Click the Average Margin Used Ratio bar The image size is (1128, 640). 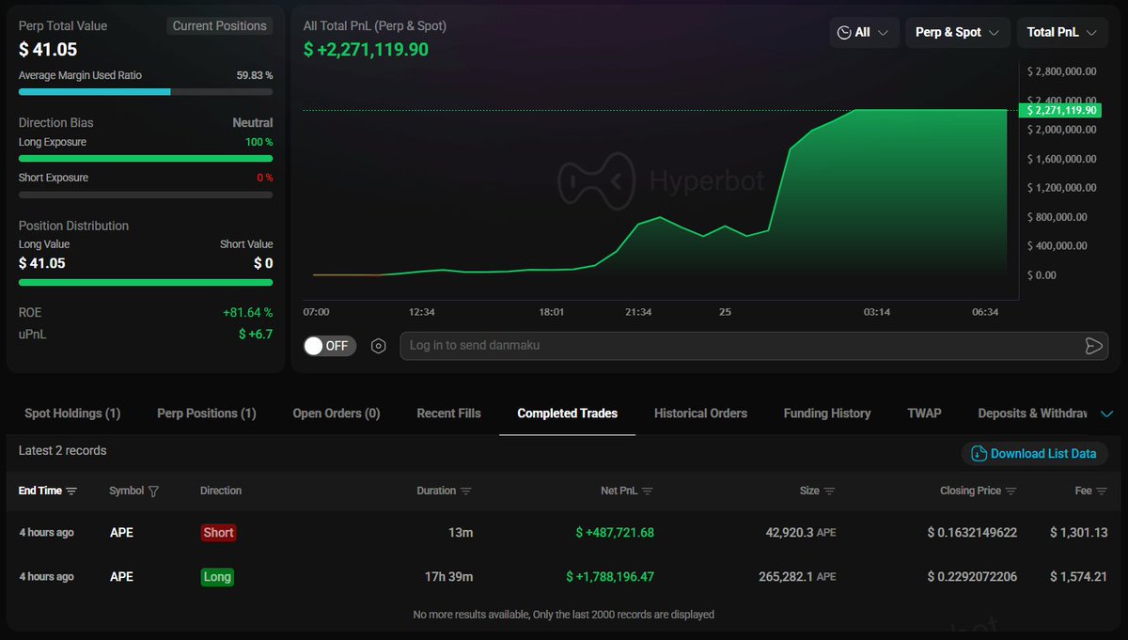[x=146, y=92]
